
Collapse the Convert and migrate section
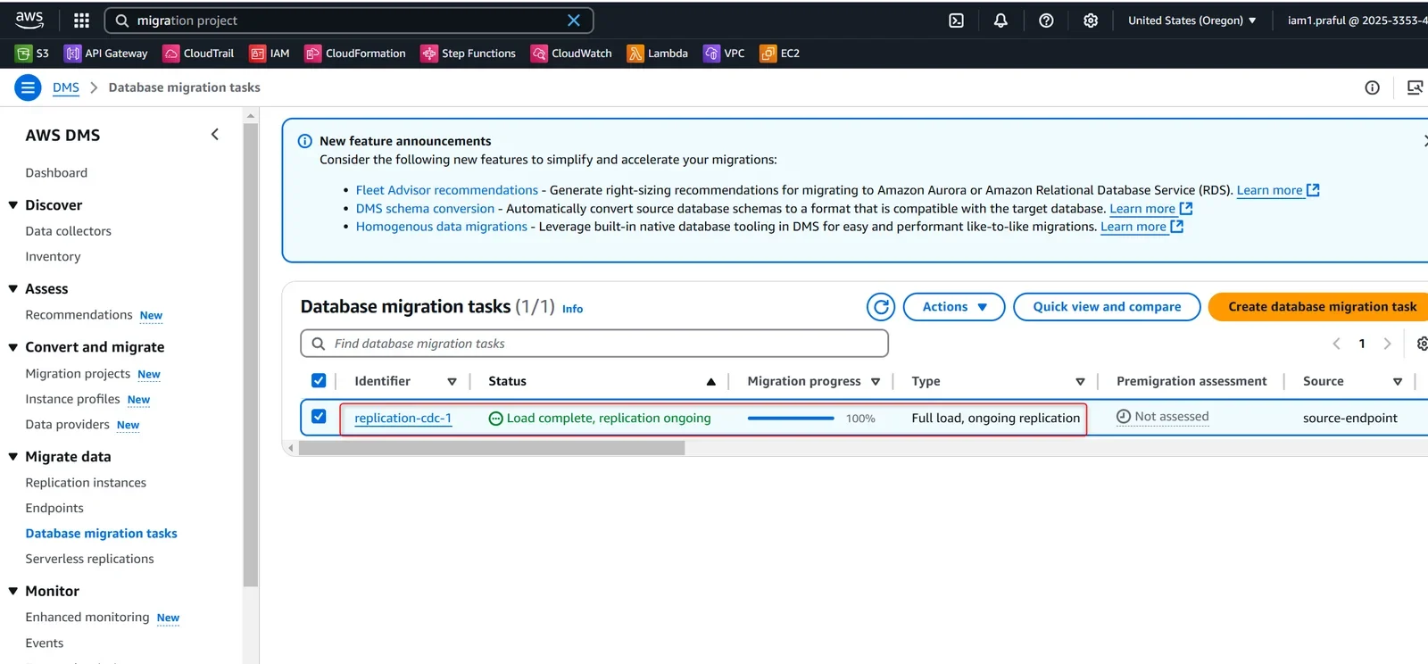[13, 347]
